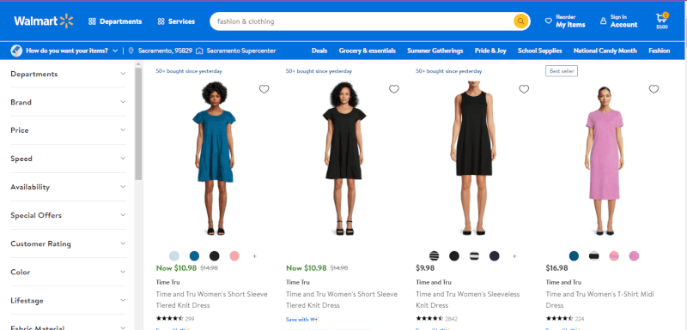687x330 pixels.
Task: Open the Departments grid menu
Action: [115, 21]
